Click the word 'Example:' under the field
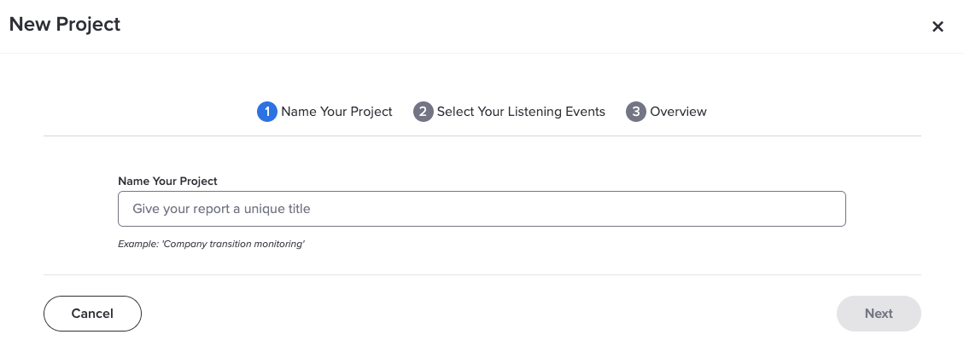 click(x=138, y=245)
